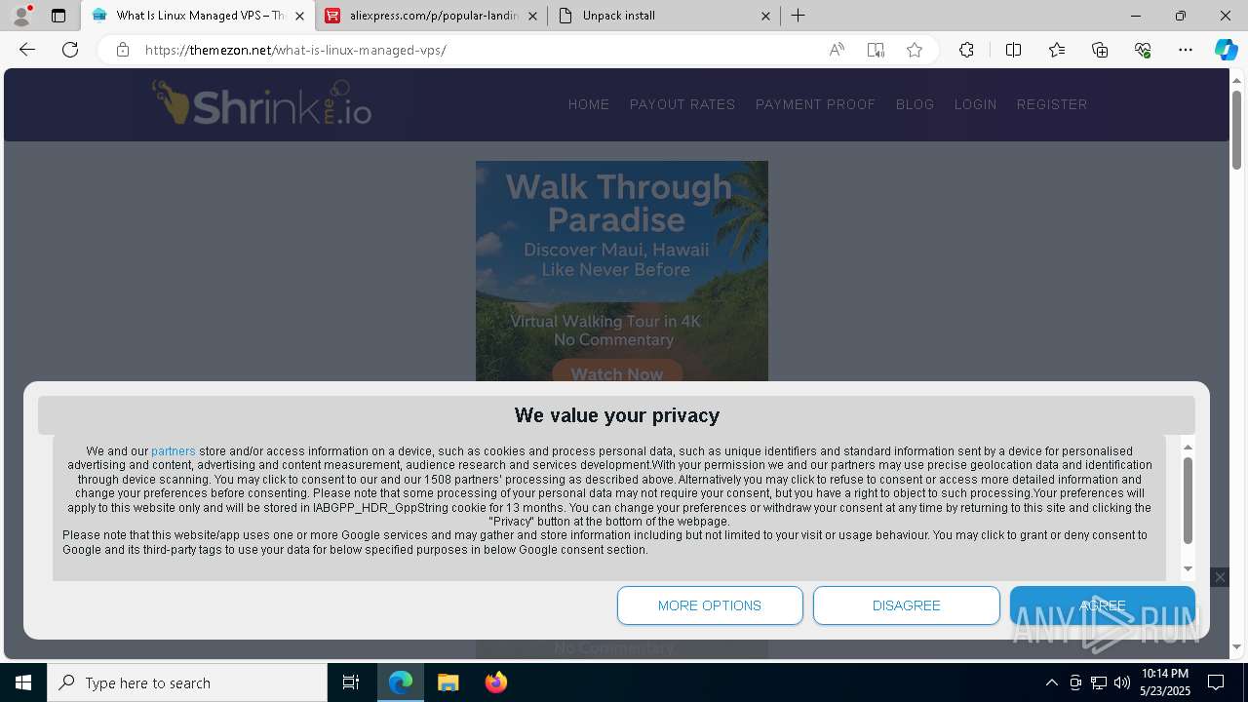Click privacy text scrollbar up arrow
The width and height of the screenshot is (1248, 702).
pyautogui.click(x=1188, y=447)
